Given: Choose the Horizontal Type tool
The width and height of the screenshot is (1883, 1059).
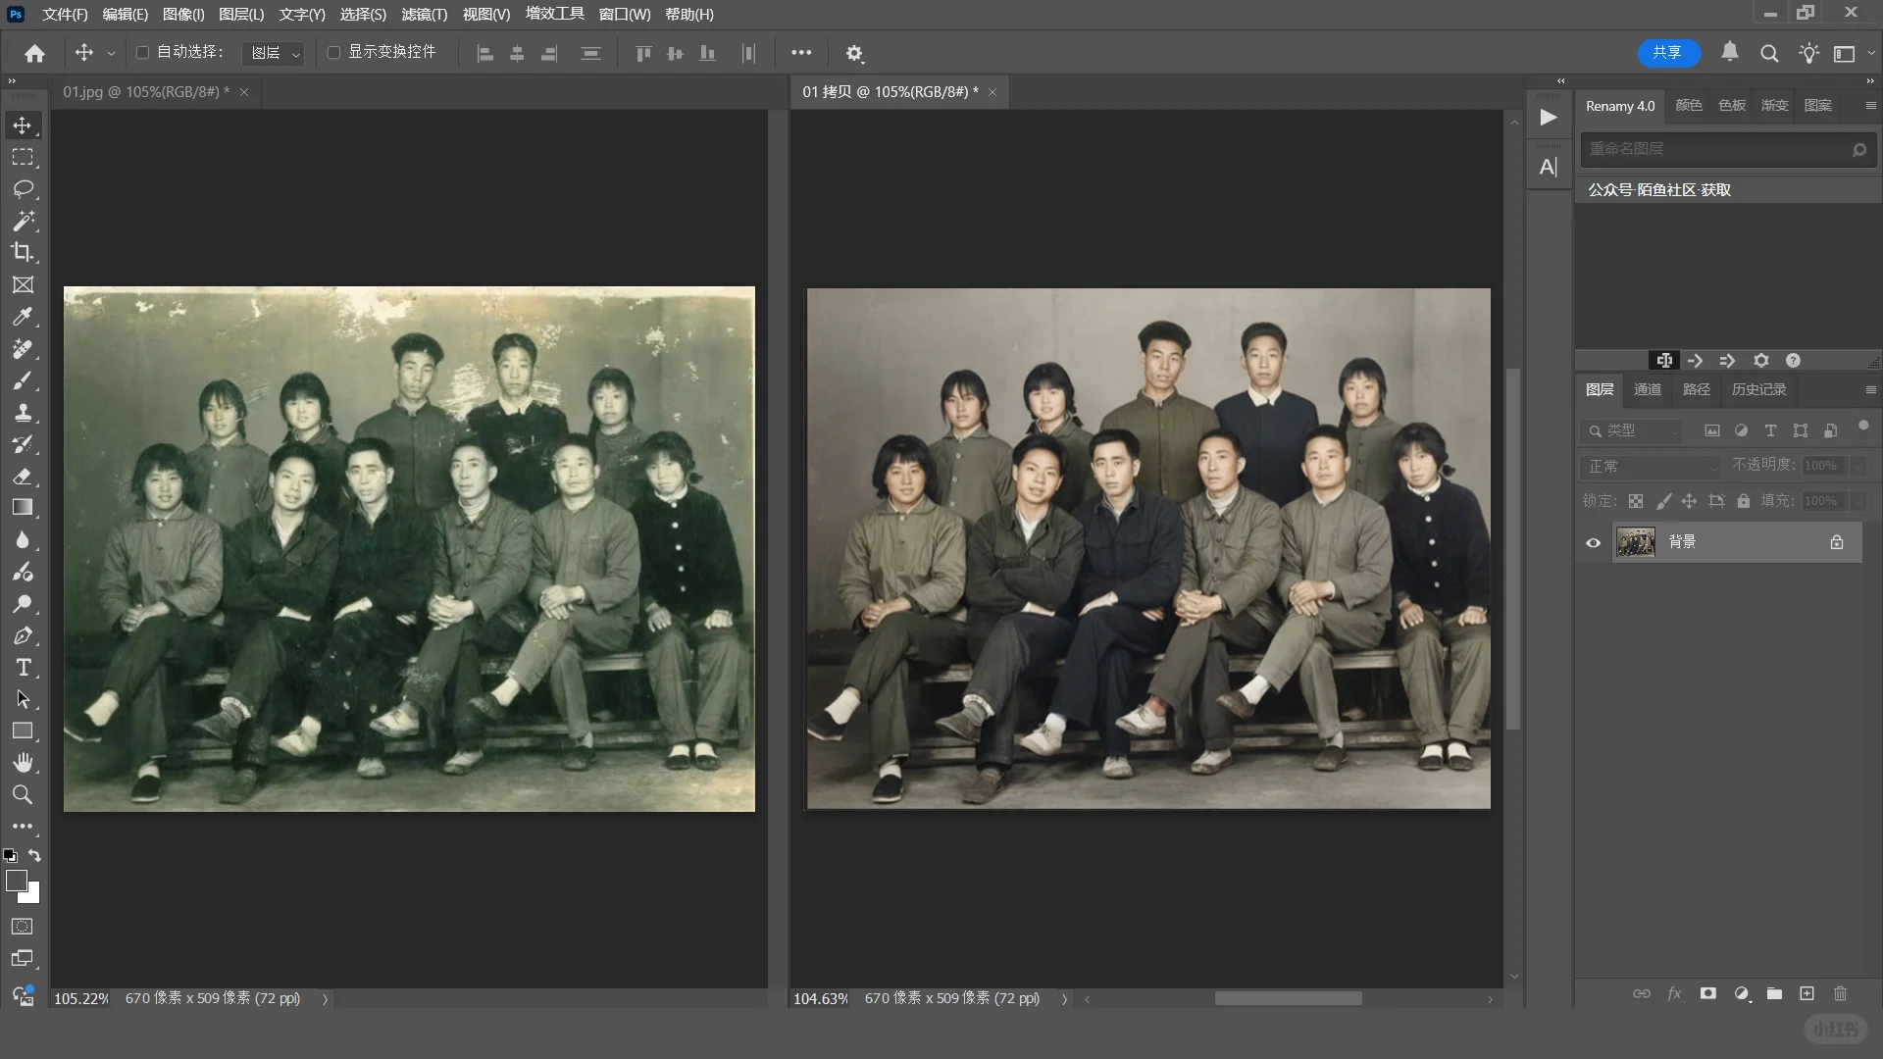Looking at the screenshot, I should pyautogui.click(x=23, y=668).
